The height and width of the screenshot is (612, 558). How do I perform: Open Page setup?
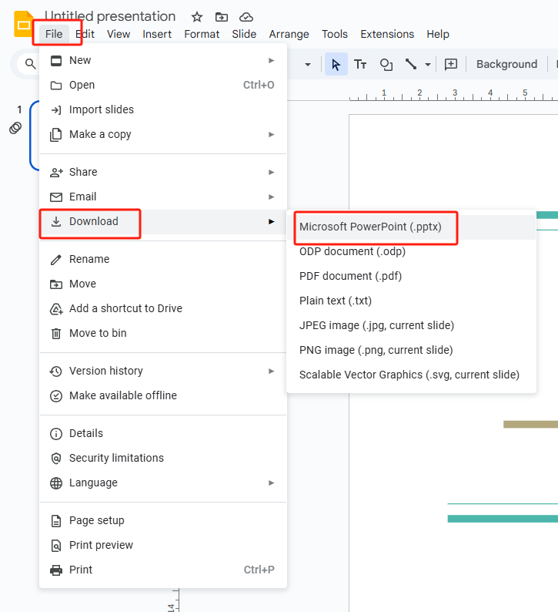click(163, 520)
